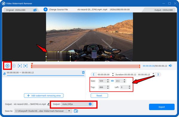179x117 pixels.
Task: Click the Duration:00:00:00.12 text
Action: (126, 75)
